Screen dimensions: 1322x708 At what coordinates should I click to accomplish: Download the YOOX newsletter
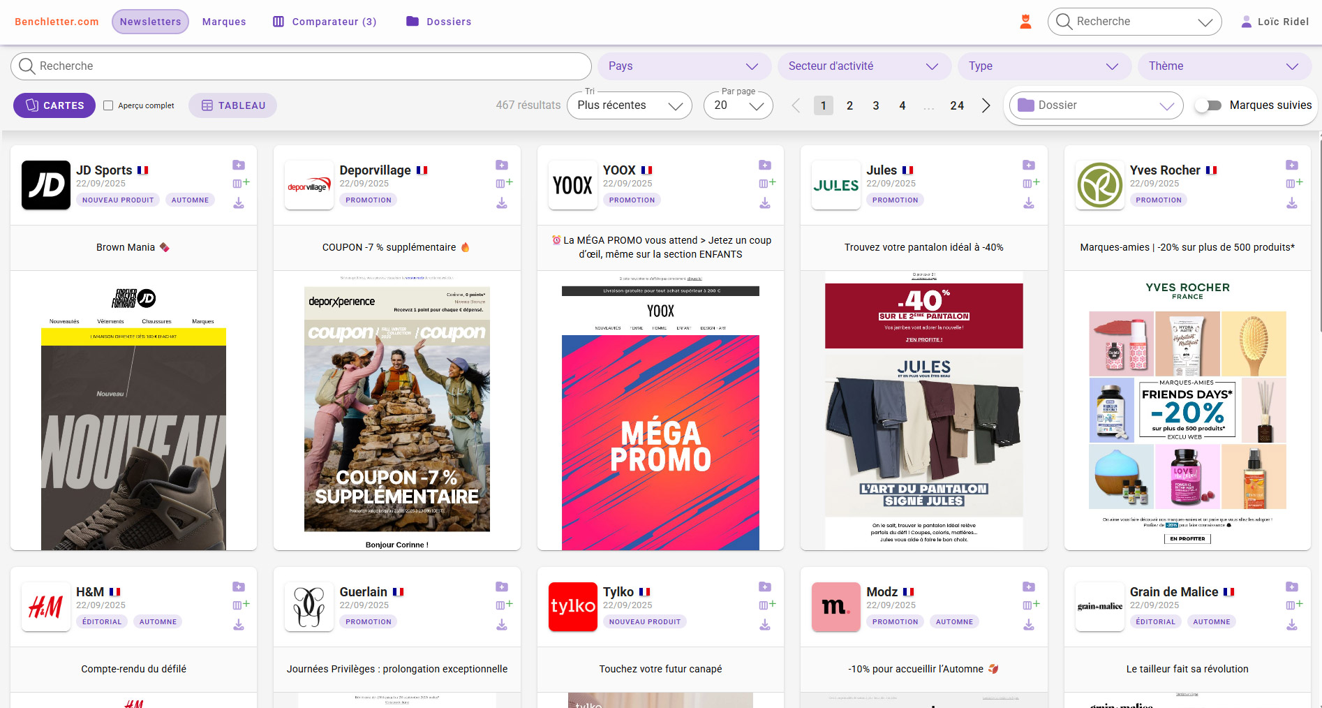pyautogui.click(x=765, y=203)
